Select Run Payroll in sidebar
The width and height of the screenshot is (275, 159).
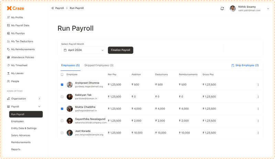pos(26,114)
